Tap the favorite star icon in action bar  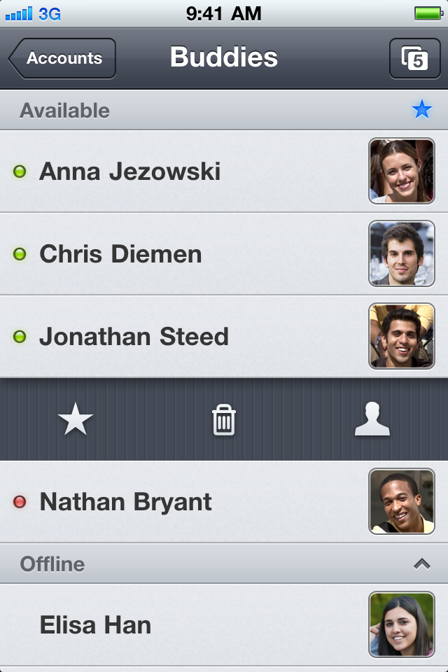click(75, 419)
